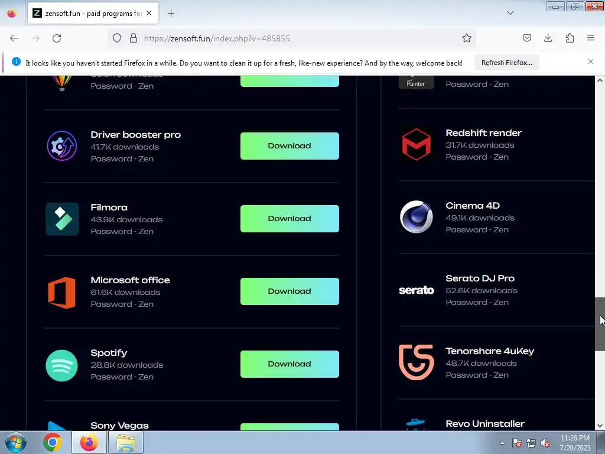The width and height of the screenshot is (605, 454).
Task: Click the Driver booster pro icon
Action: tap(61, 146)
